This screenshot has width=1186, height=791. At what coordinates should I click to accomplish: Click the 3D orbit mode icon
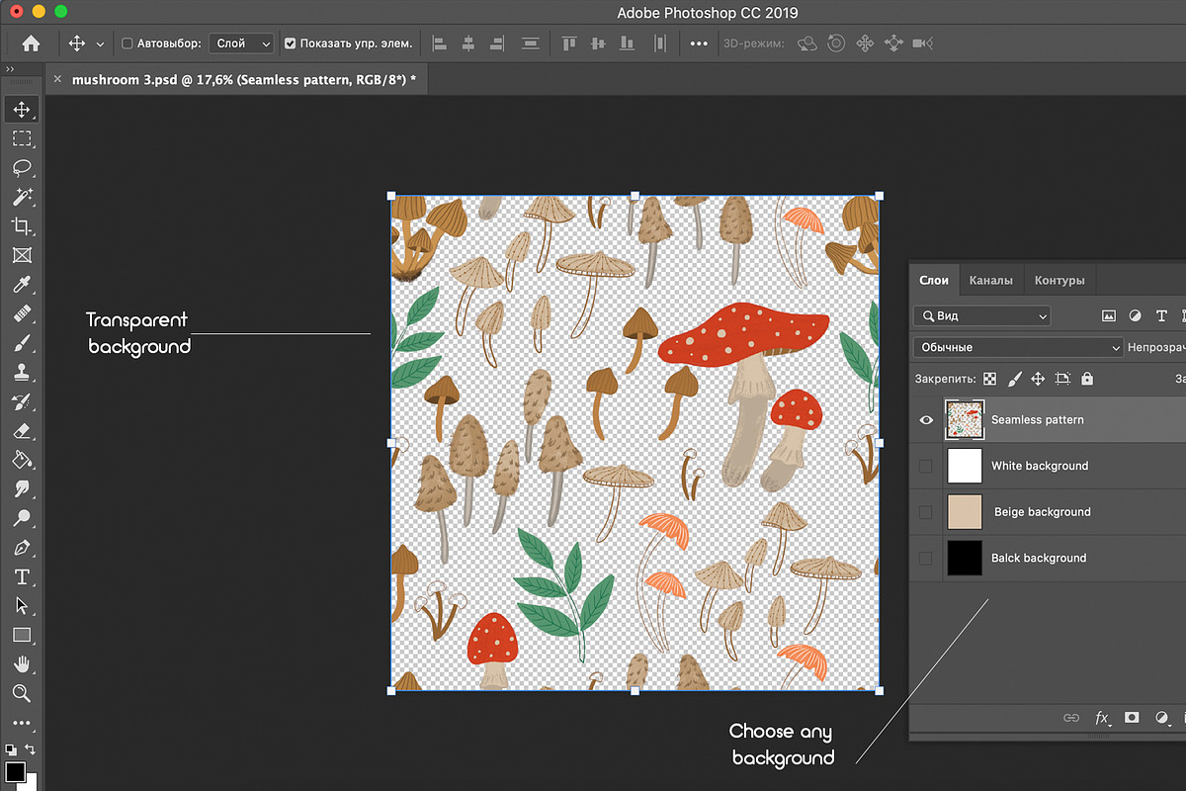click(x=807, y=44)
